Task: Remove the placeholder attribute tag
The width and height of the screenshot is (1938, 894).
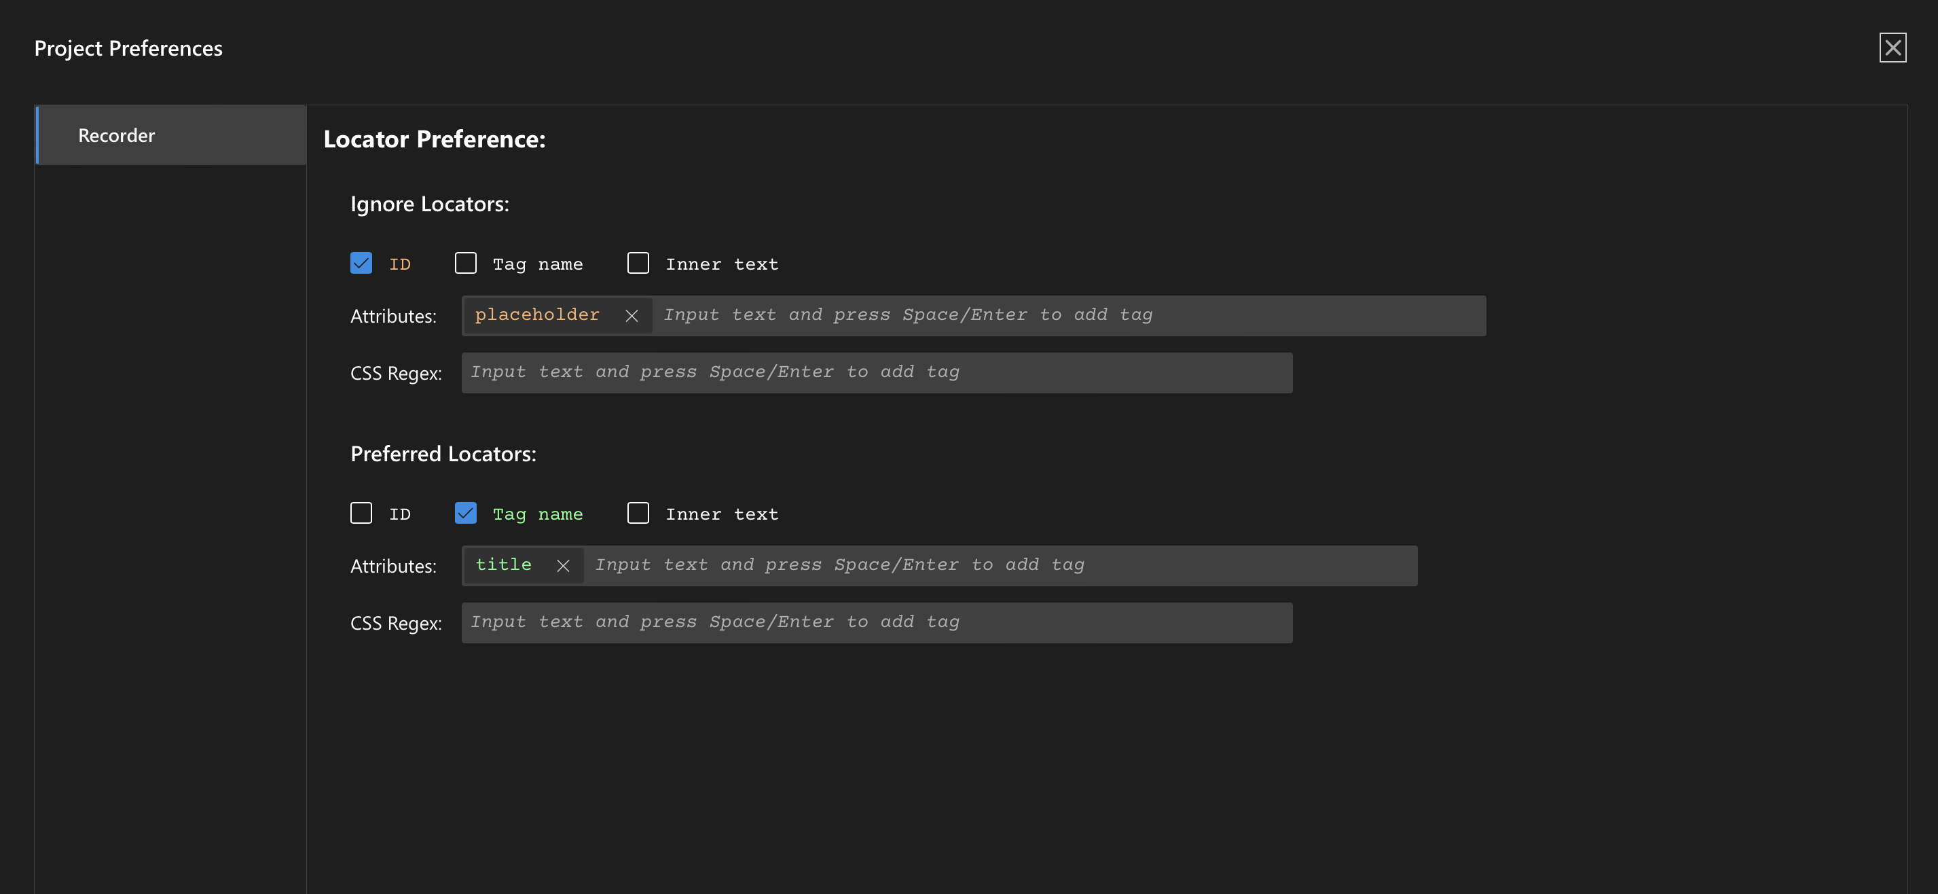Action: (632, 316)
